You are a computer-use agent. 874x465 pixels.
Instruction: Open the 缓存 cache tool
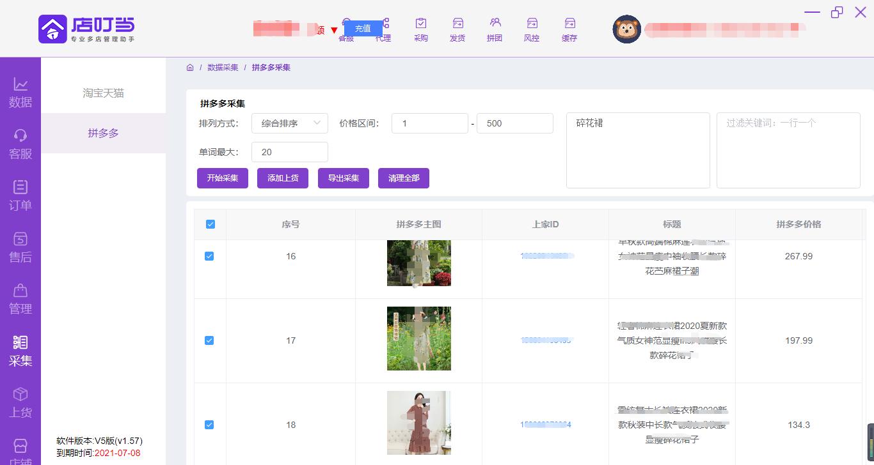(569, 29)
